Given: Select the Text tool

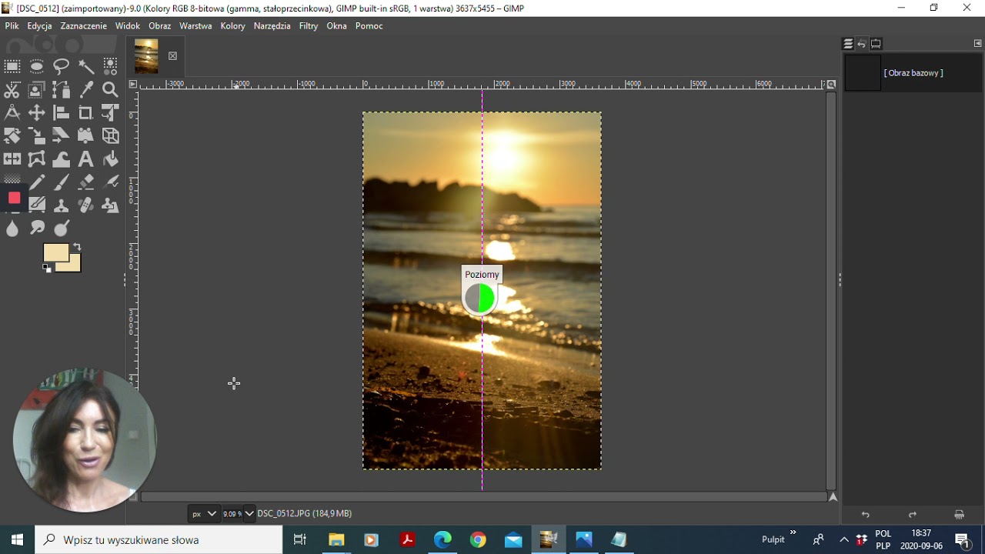Looking at the screenshot, I should [86, 159].
